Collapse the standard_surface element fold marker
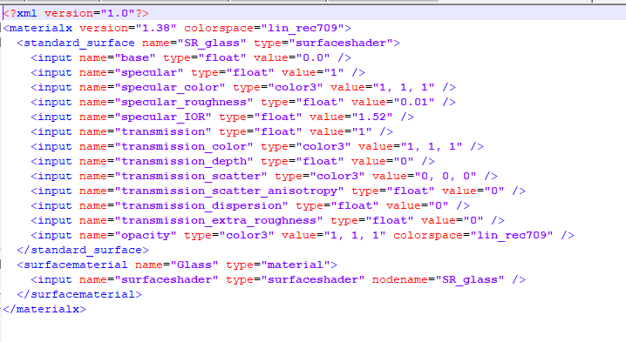 point(1,43)
